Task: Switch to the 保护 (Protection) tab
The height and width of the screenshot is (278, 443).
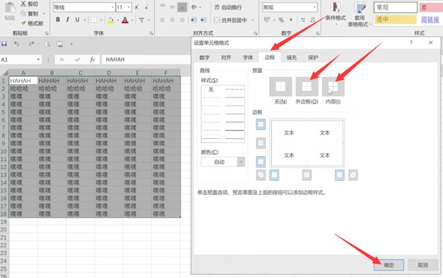Action: [x=313, y=58]
